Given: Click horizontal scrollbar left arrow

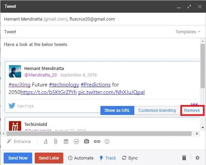Looking at the screenshot, I should click(3, 134).
